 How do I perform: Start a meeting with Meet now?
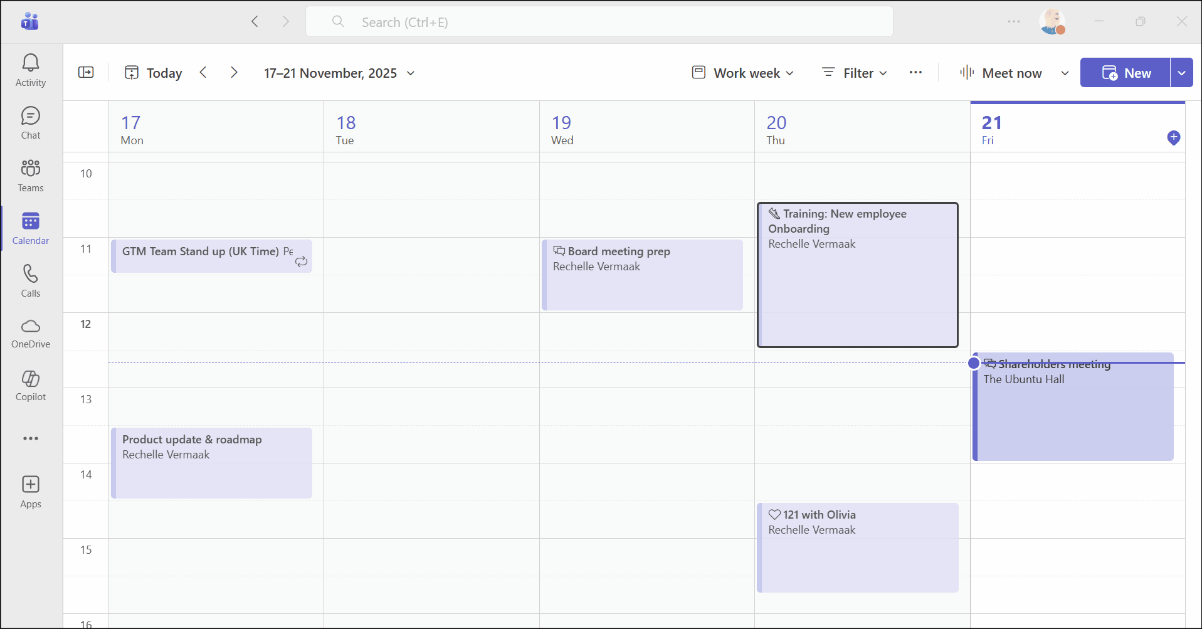pos(1001,73)
